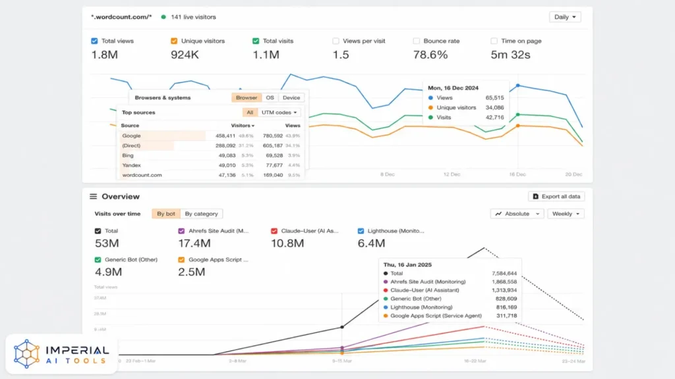
Task: Toggle the Google Apps Script checkbox
Action: coord(181,259)
